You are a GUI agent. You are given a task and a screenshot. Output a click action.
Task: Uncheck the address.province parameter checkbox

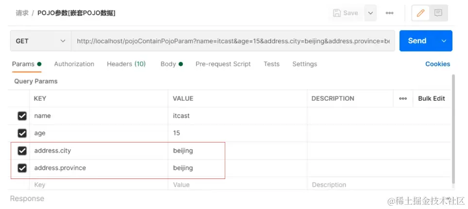pos(22,168)
